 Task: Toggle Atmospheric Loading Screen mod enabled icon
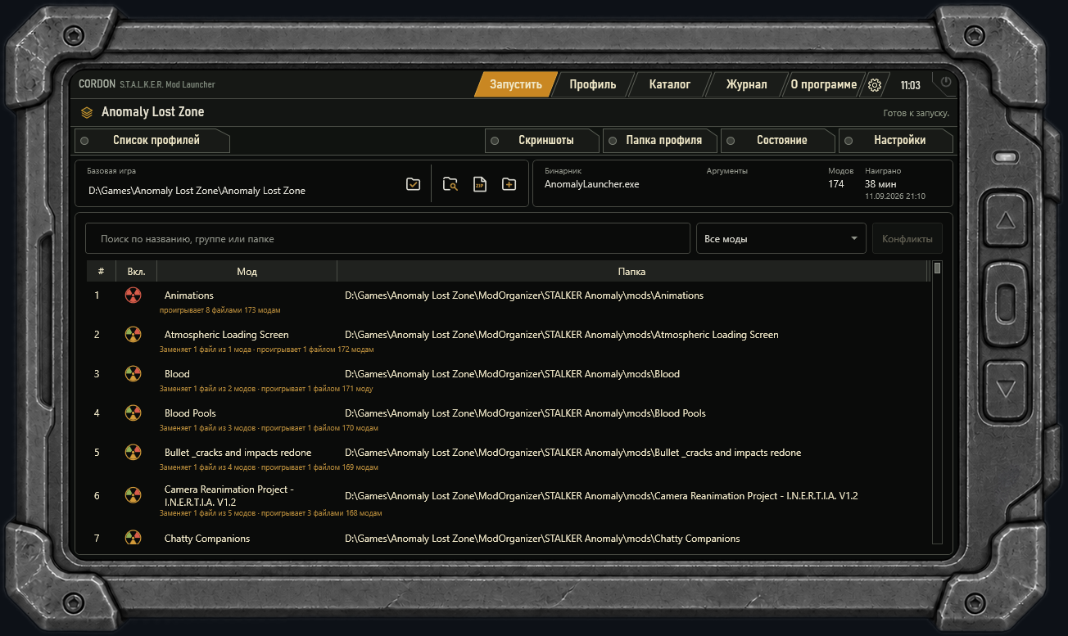[x=133, y=335]
